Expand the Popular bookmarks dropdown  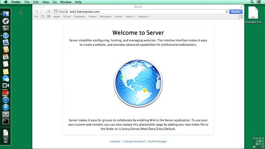[144, 17]
